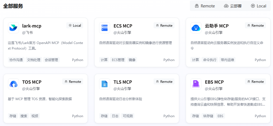Screen dimensions: 273x126
Task: Open the EBS MCP service title
Action: coord(214,82)
